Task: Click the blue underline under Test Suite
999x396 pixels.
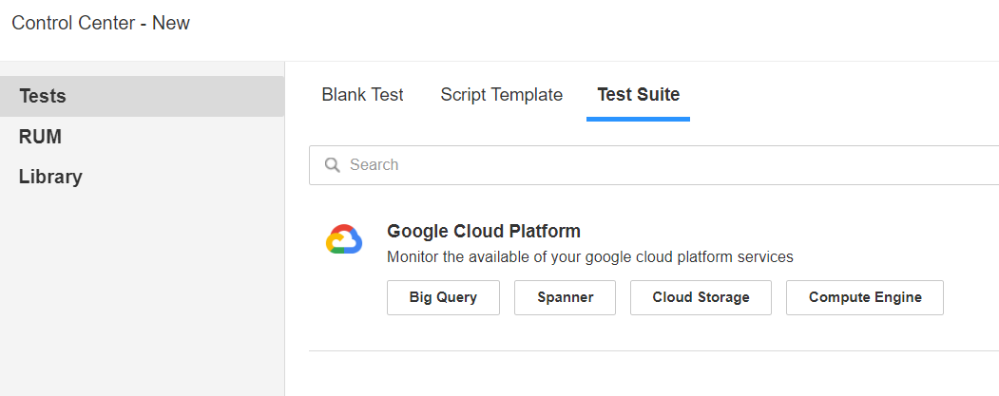Action: (x=639, y=119)
